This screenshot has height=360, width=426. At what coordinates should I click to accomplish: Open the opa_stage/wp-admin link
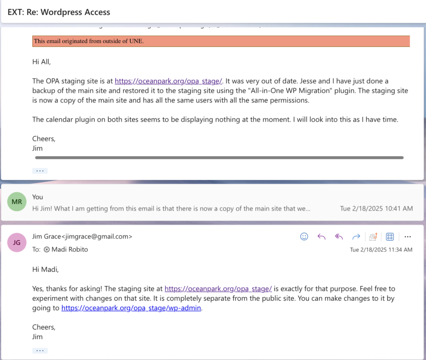click(x=131, y=308)
